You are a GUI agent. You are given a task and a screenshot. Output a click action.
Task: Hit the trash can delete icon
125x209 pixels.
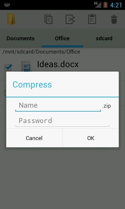click(114, 19)
